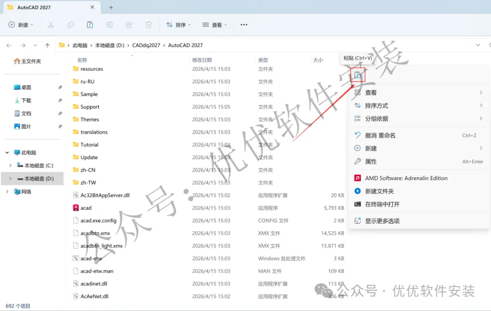Expand the address bar history chevron
The width and height of the screenshot is (491, 311).
[478, 45]
